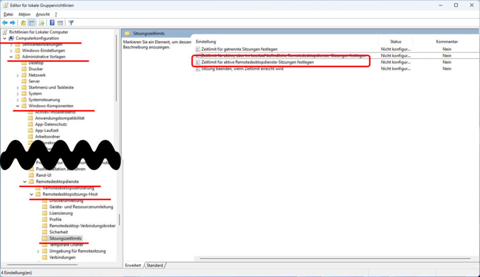Select the 'Arbeitsordner' tree folder

click(47, 137)
